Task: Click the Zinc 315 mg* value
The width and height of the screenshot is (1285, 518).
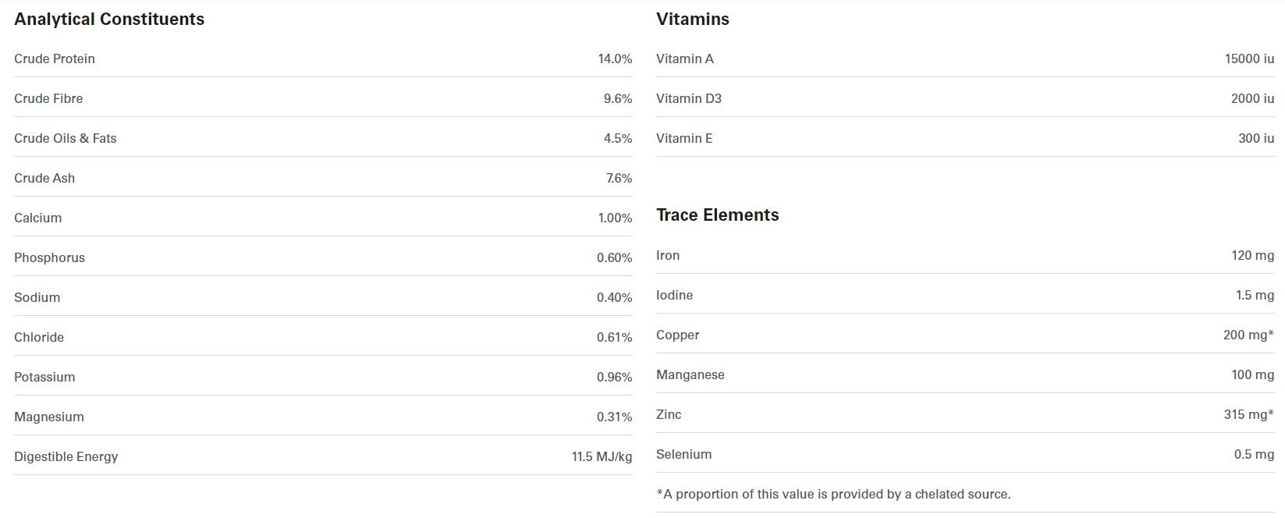Action: tap(1248, 415)
